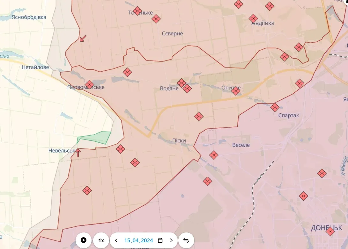Click the Яснобродівка village label
Viewport: 348px width, 249px height.
(29, 17)
